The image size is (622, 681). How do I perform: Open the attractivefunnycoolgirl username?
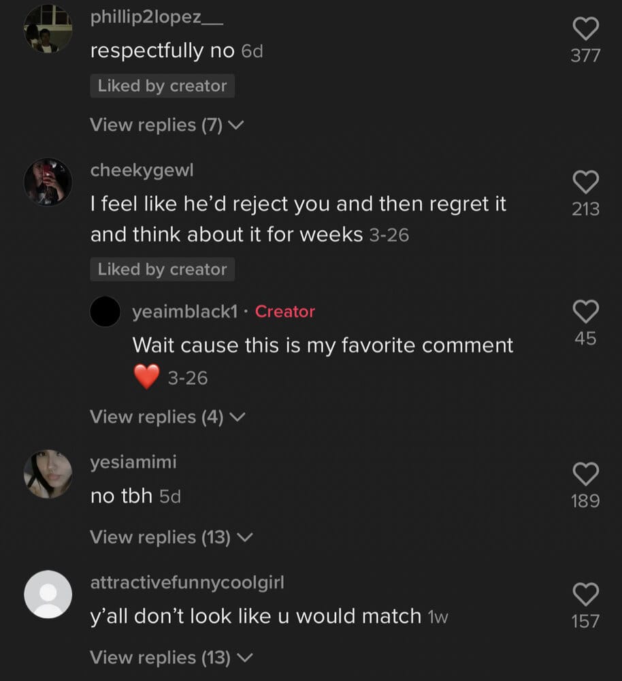[x=187, y=583]
